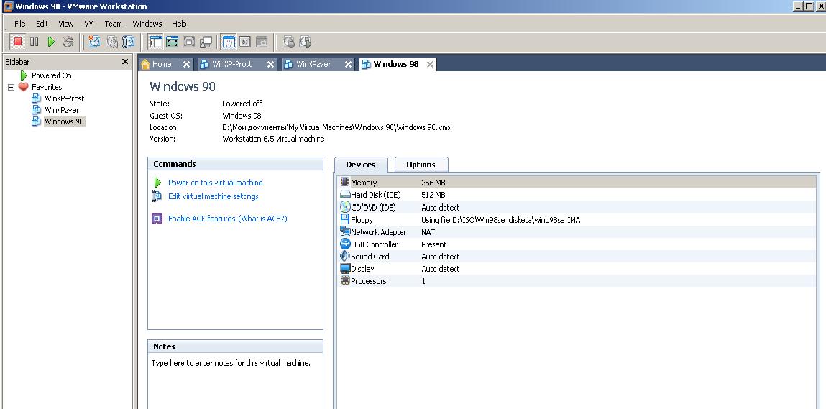Open the Help menu
This screenshot has width=826, height=409.
tap(180, 24)
